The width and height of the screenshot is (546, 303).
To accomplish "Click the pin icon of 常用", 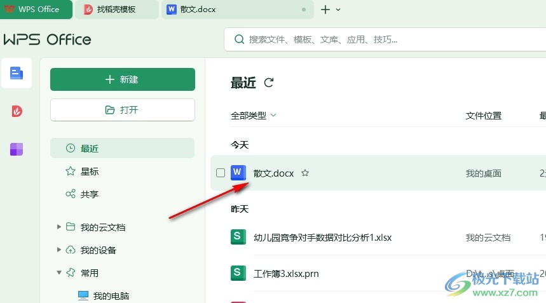I will click(71, 273).
